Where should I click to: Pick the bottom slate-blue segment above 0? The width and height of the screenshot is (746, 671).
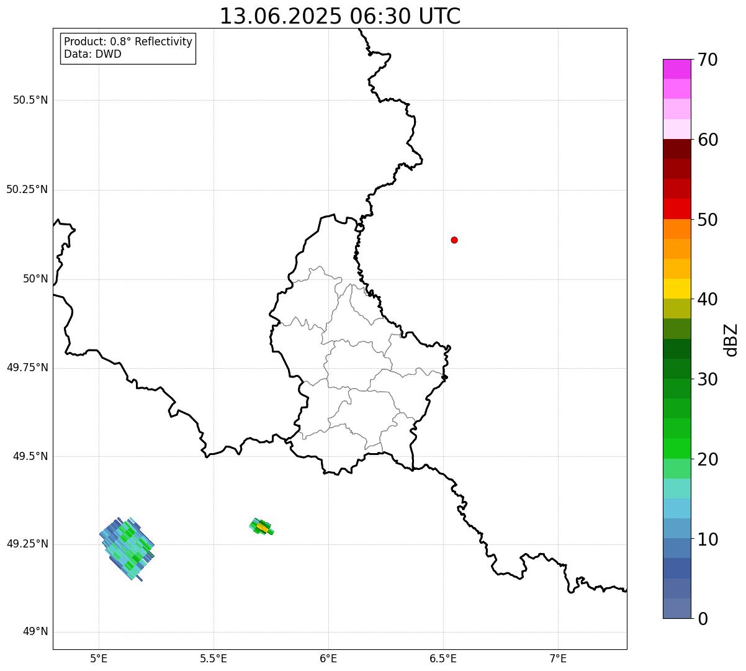(676, 608)
